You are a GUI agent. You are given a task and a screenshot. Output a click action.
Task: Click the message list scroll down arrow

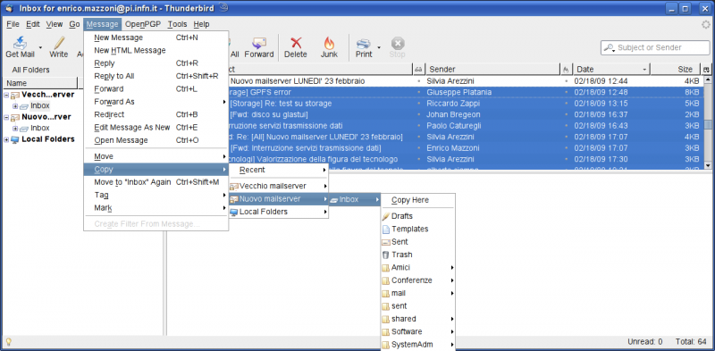[708, 165]
